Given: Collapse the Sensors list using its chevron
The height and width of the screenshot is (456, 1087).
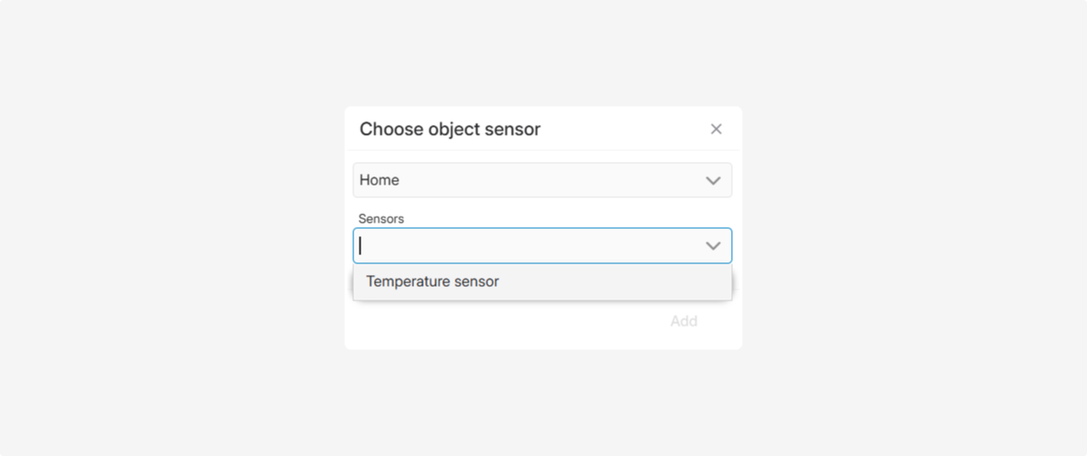Looking at the screenshot, I should tap(713, 245).
